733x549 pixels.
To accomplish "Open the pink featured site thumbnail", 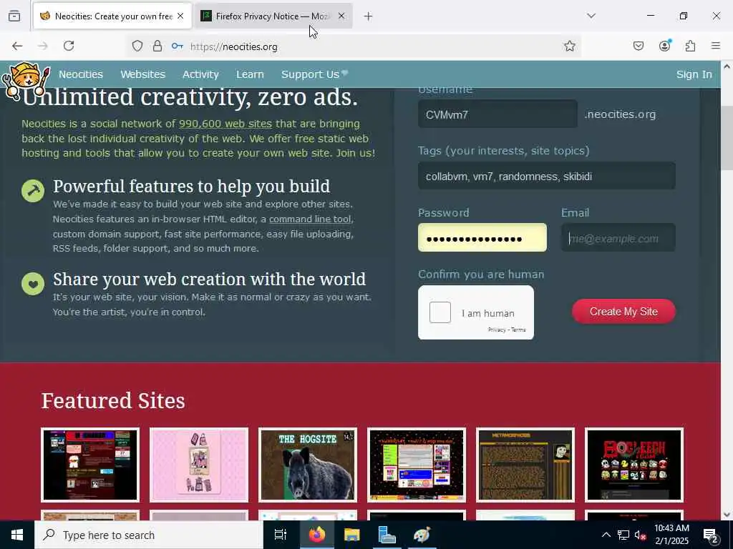I will tap(199, 465).
